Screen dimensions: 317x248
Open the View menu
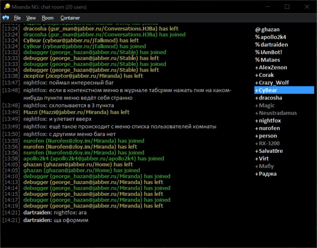point(31,18)
